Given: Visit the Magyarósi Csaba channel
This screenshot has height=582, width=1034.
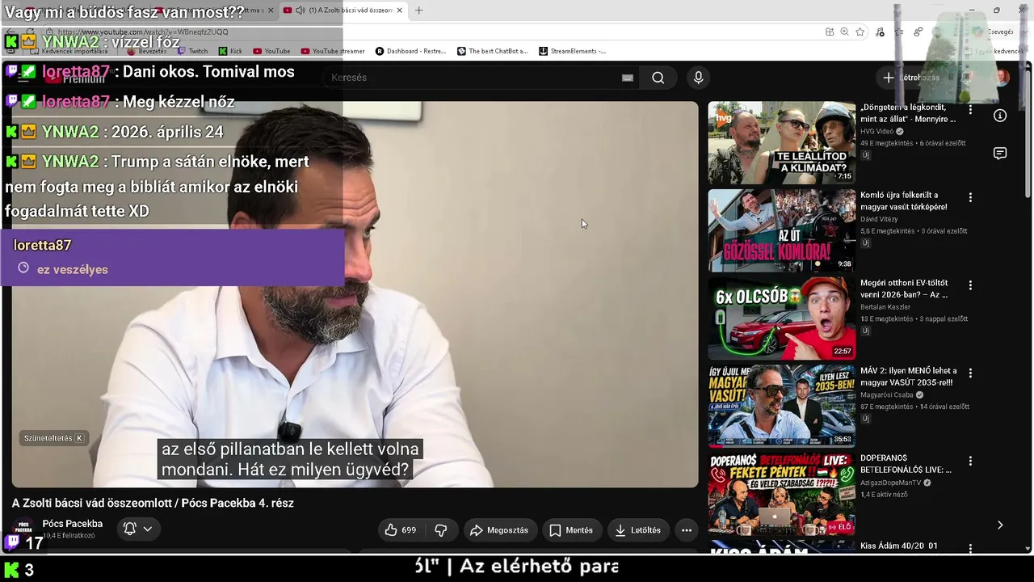Looking at the screenshot, I should click(887, 395).
